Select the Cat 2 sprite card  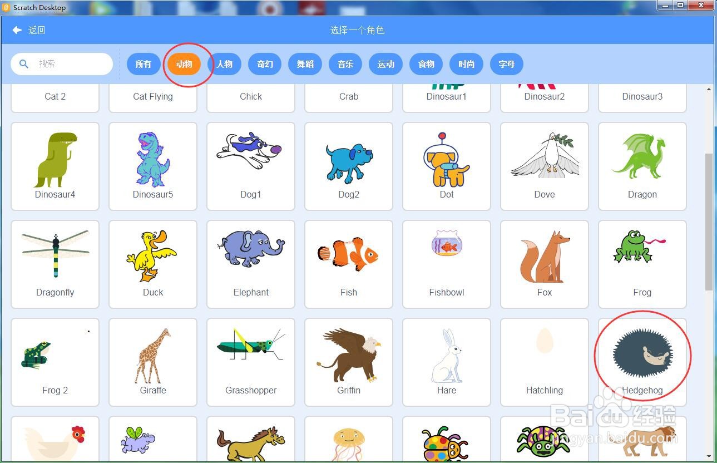(x=55, y=98)
